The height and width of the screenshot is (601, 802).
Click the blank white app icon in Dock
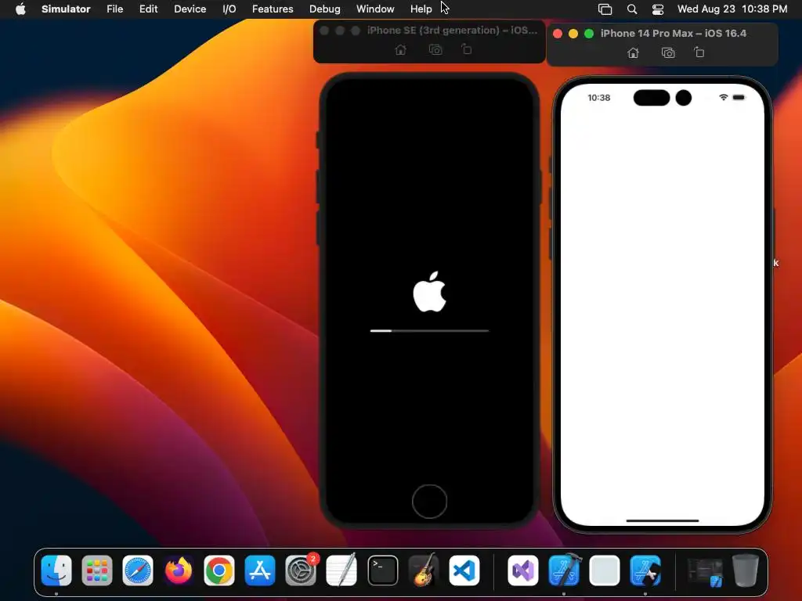pyautogui.click(x=605, y=570)
